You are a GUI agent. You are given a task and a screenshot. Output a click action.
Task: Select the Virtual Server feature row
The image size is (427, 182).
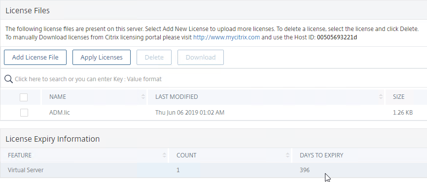[x=213, y=170]
